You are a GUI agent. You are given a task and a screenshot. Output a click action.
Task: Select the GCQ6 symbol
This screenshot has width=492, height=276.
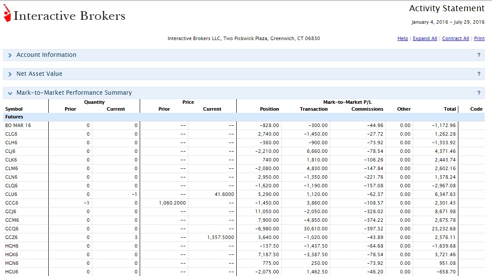click(12, 229)
